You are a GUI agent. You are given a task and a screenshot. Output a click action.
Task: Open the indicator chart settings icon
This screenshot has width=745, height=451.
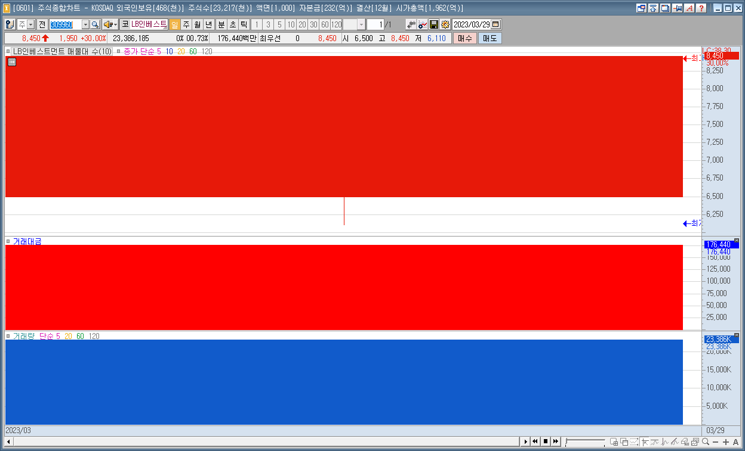(423, 24)
